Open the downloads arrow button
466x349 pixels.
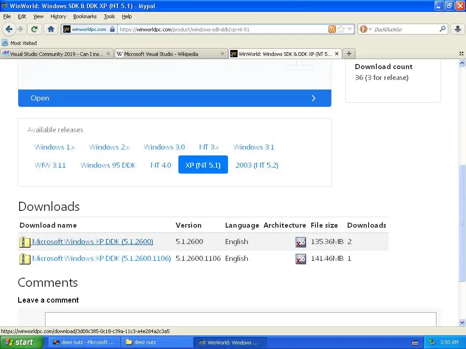pos(458,29)
